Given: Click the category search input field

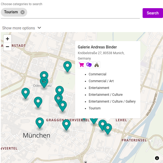Looking at the screenshot, I should point(83,12).
